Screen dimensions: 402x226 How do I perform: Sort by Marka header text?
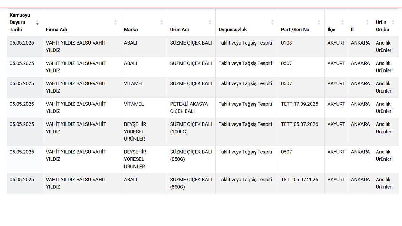point(131,30)
